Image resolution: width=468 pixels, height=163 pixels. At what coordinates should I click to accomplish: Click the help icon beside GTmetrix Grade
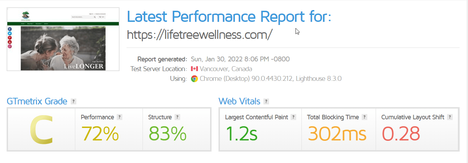click(73, 102)
